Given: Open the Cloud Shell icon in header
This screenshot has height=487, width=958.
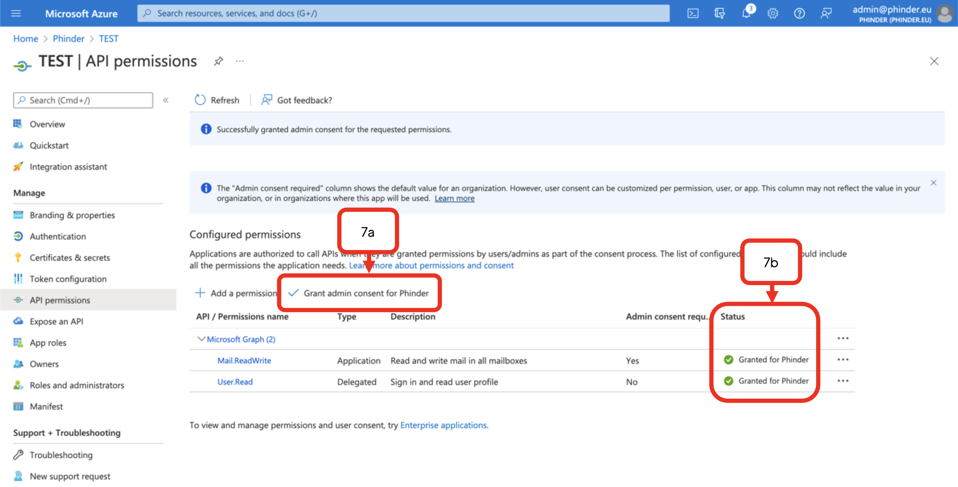Looking at the screenshot, I should (x=692, y=14).
